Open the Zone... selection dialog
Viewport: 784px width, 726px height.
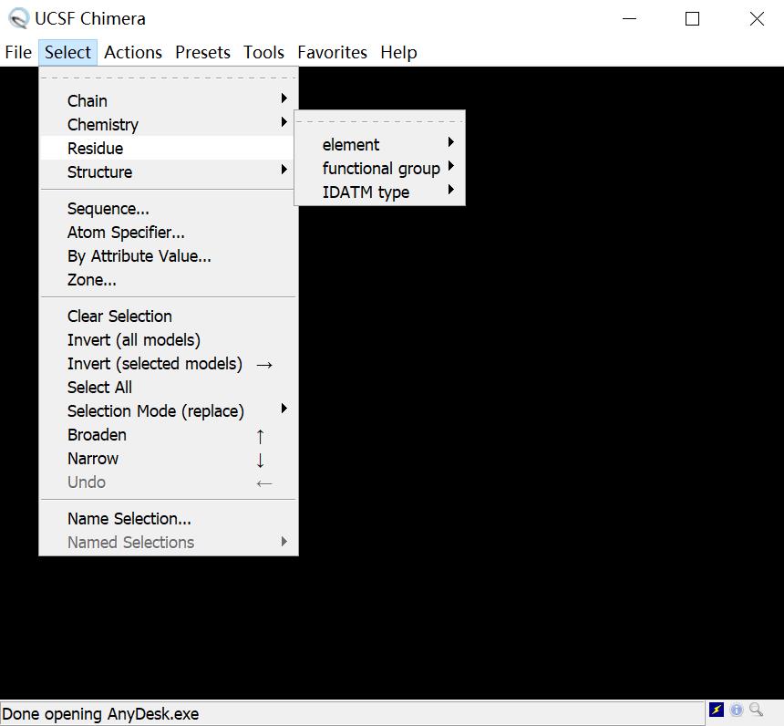[x=169, y=280]
